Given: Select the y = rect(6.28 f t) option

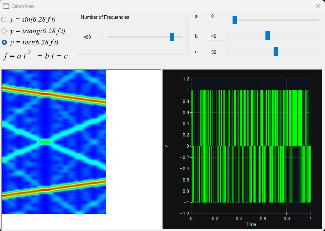Looking at the screenshot, I should tap(30, 43).
